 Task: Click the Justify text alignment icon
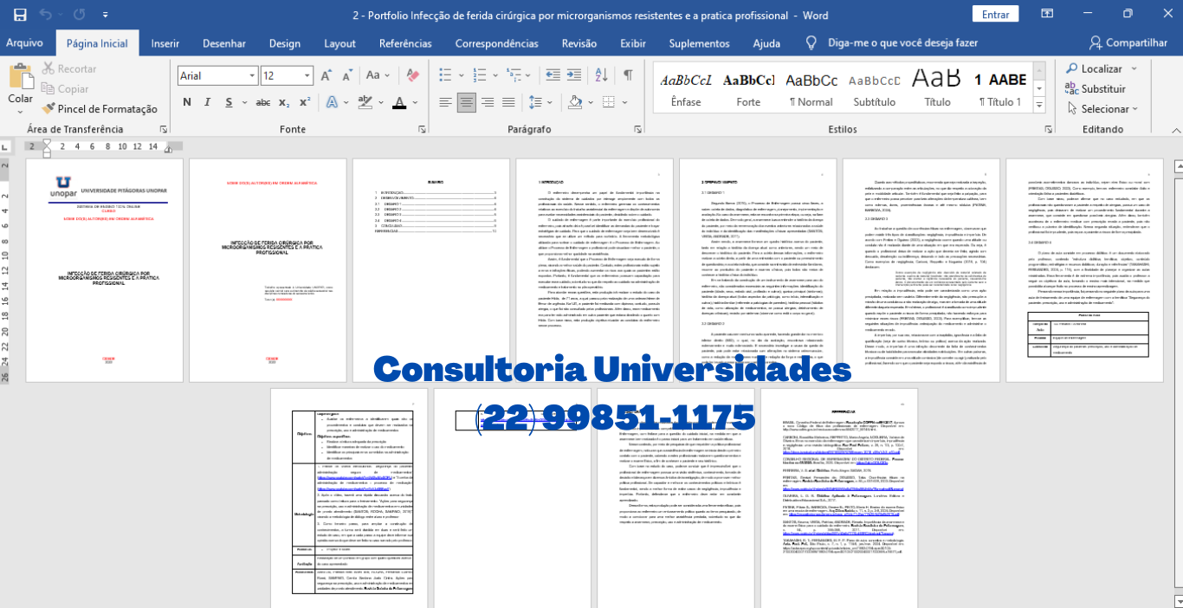[x=510, y=103]
